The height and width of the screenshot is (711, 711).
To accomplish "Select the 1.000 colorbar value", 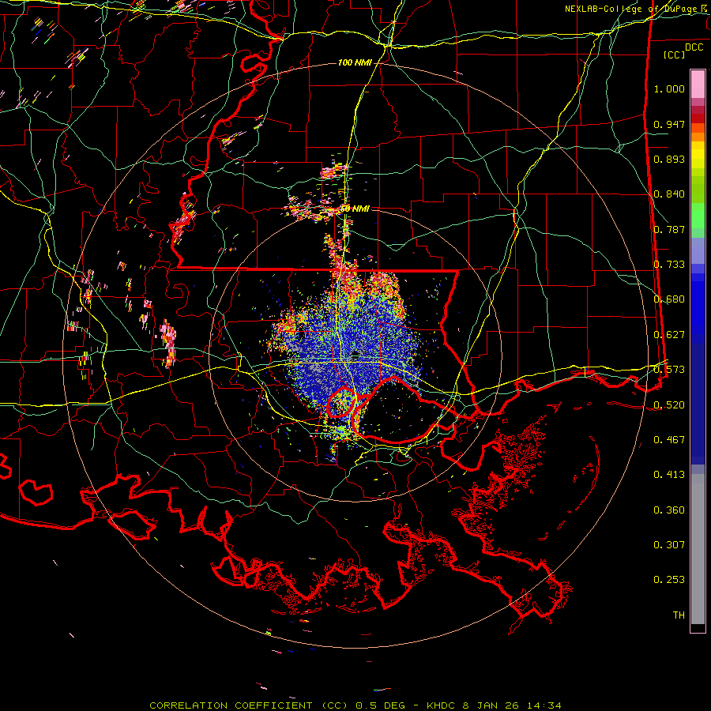I will (x=669, y=88).
